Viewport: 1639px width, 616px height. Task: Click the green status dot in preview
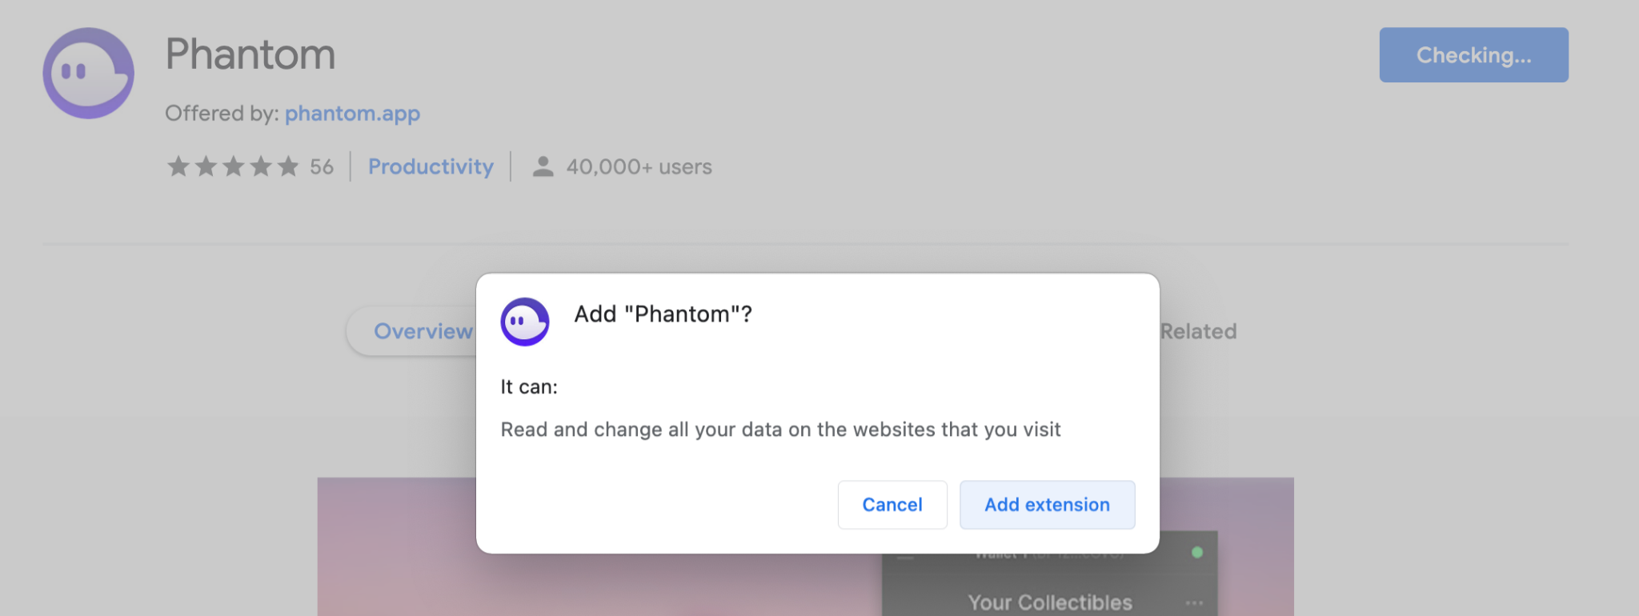tap(1197, 552)
